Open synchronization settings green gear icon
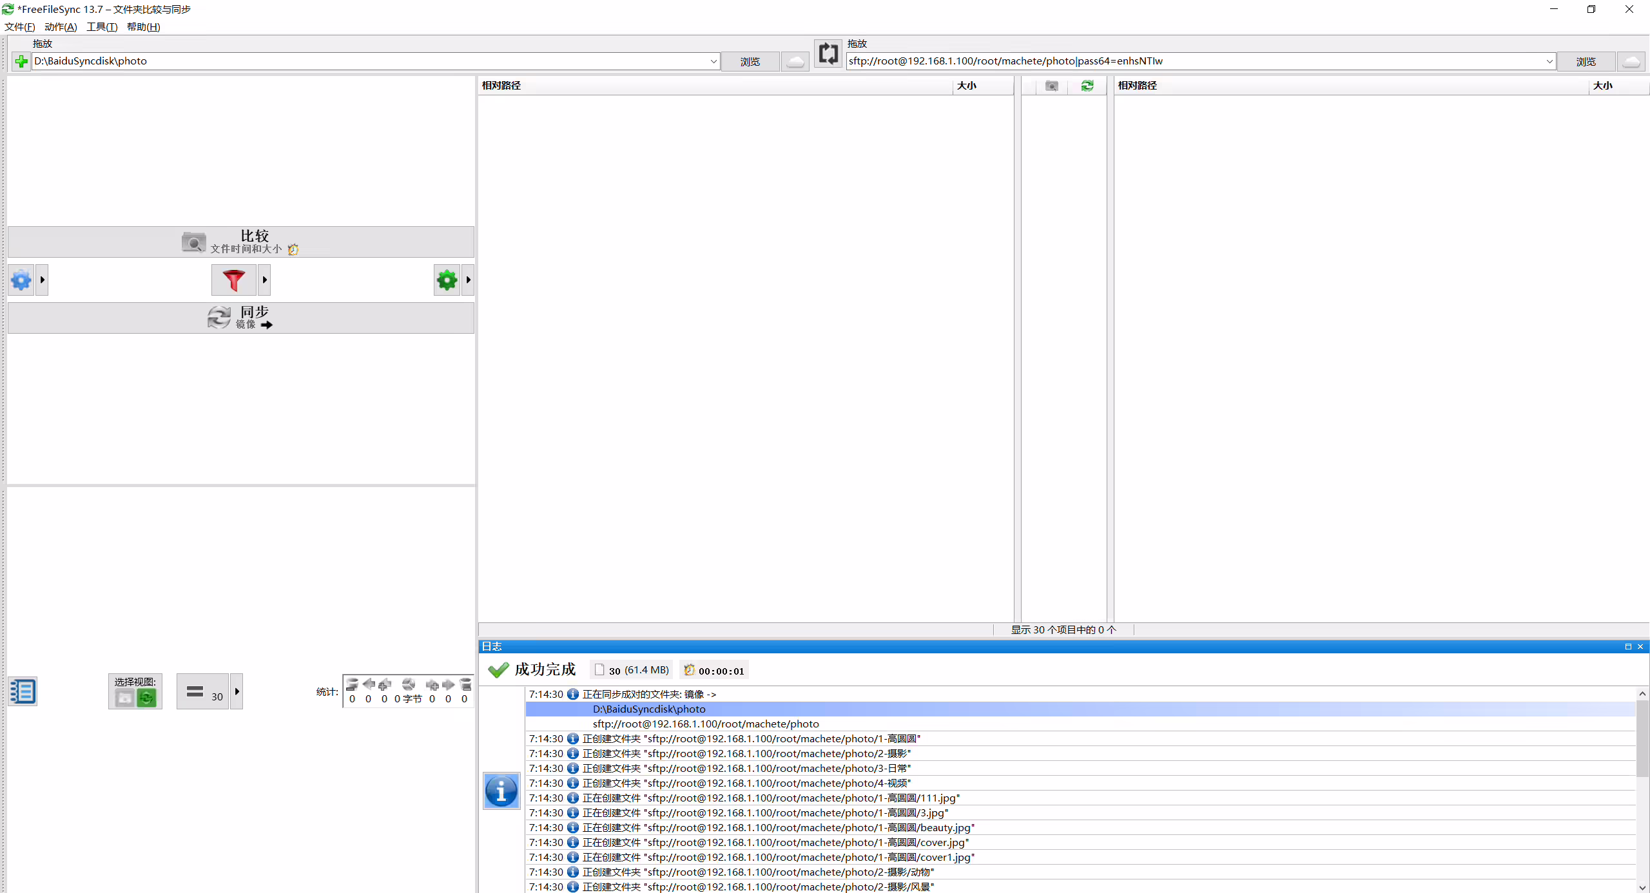 click(x=447, y=280)
